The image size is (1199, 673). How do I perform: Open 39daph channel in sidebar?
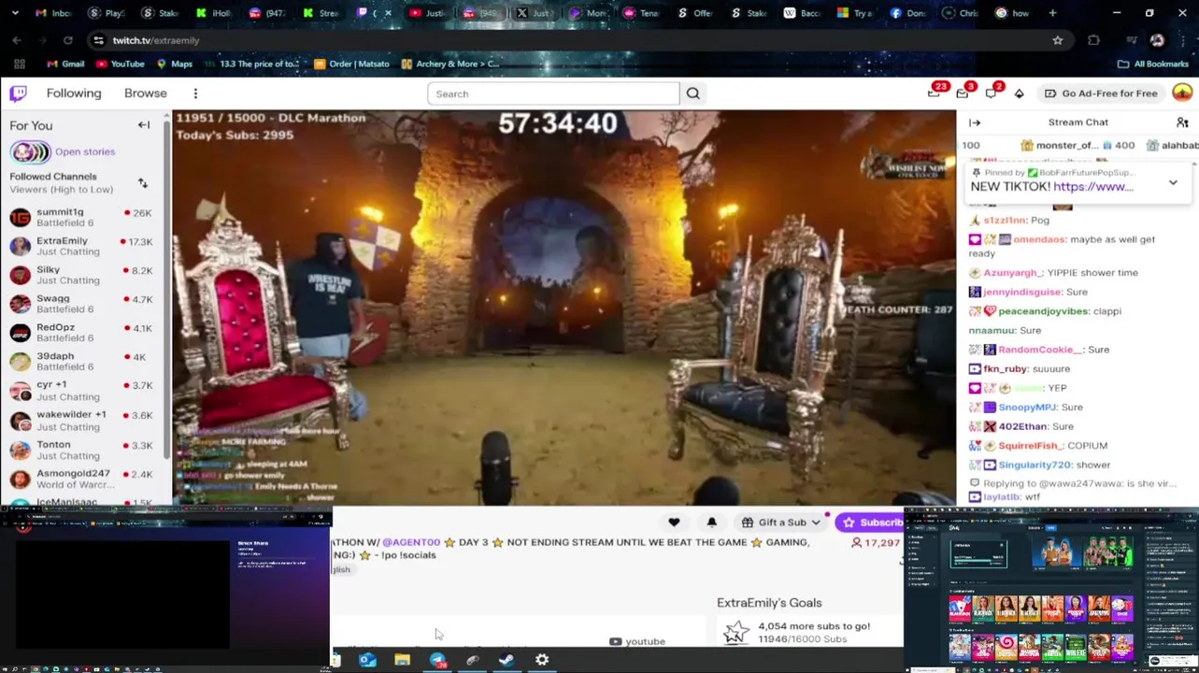(82, 362)
